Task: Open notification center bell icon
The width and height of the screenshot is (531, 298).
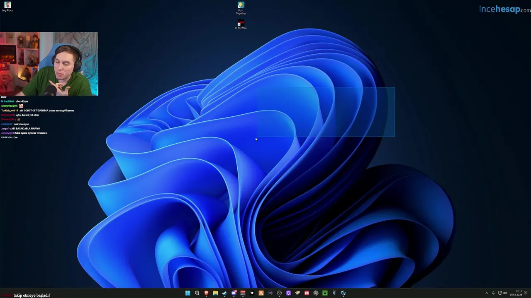Action: click(x=525, y=293)
